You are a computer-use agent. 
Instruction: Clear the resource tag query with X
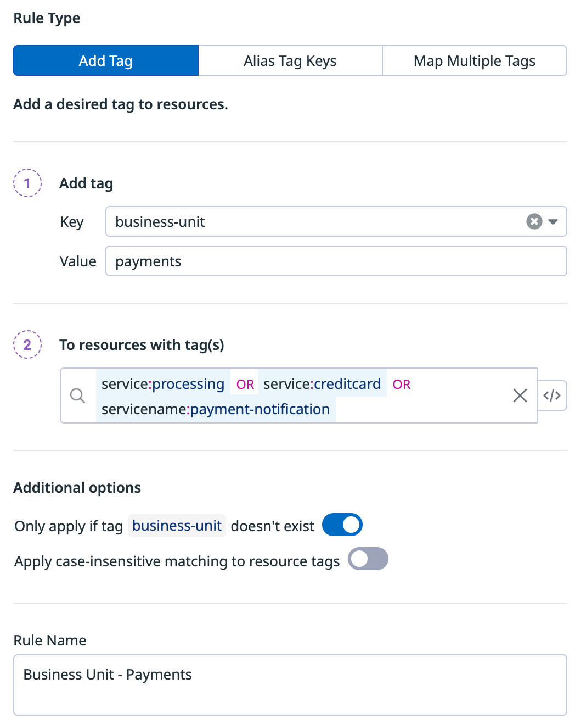click(x=520, y=396)
